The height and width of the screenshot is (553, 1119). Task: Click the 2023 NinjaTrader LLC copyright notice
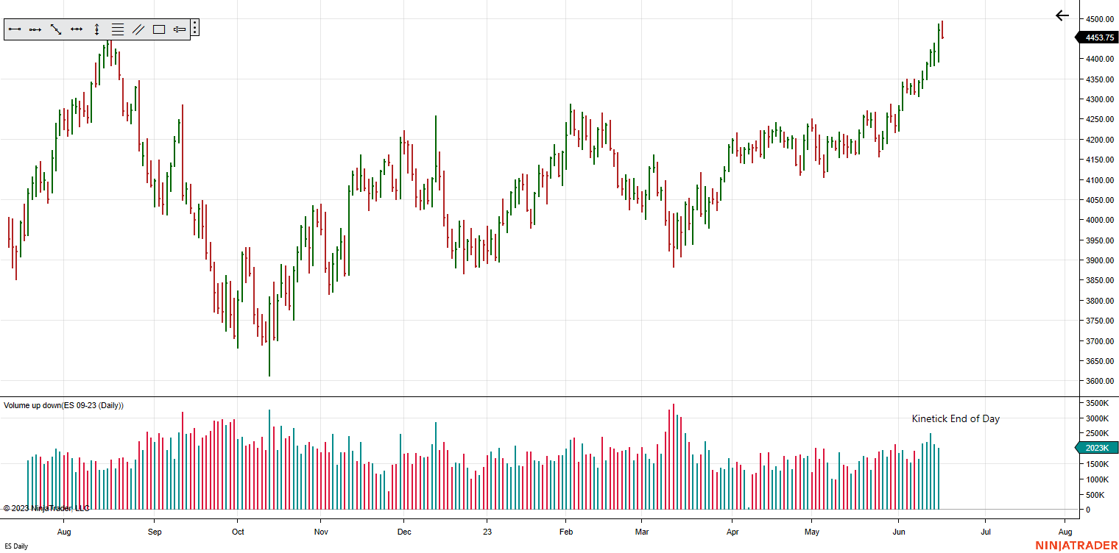(46, 508)
